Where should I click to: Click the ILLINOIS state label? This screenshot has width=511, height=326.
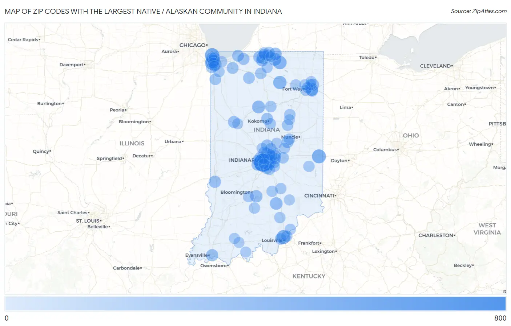[132, 144]
